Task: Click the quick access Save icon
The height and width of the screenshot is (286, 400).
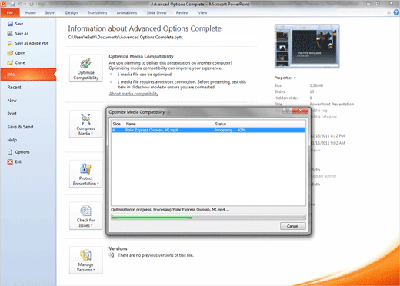Action: click(13, 4)
